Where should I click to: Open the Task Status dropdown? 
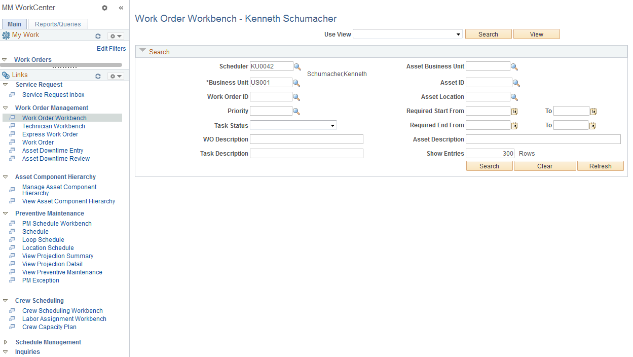coord(293,125)
